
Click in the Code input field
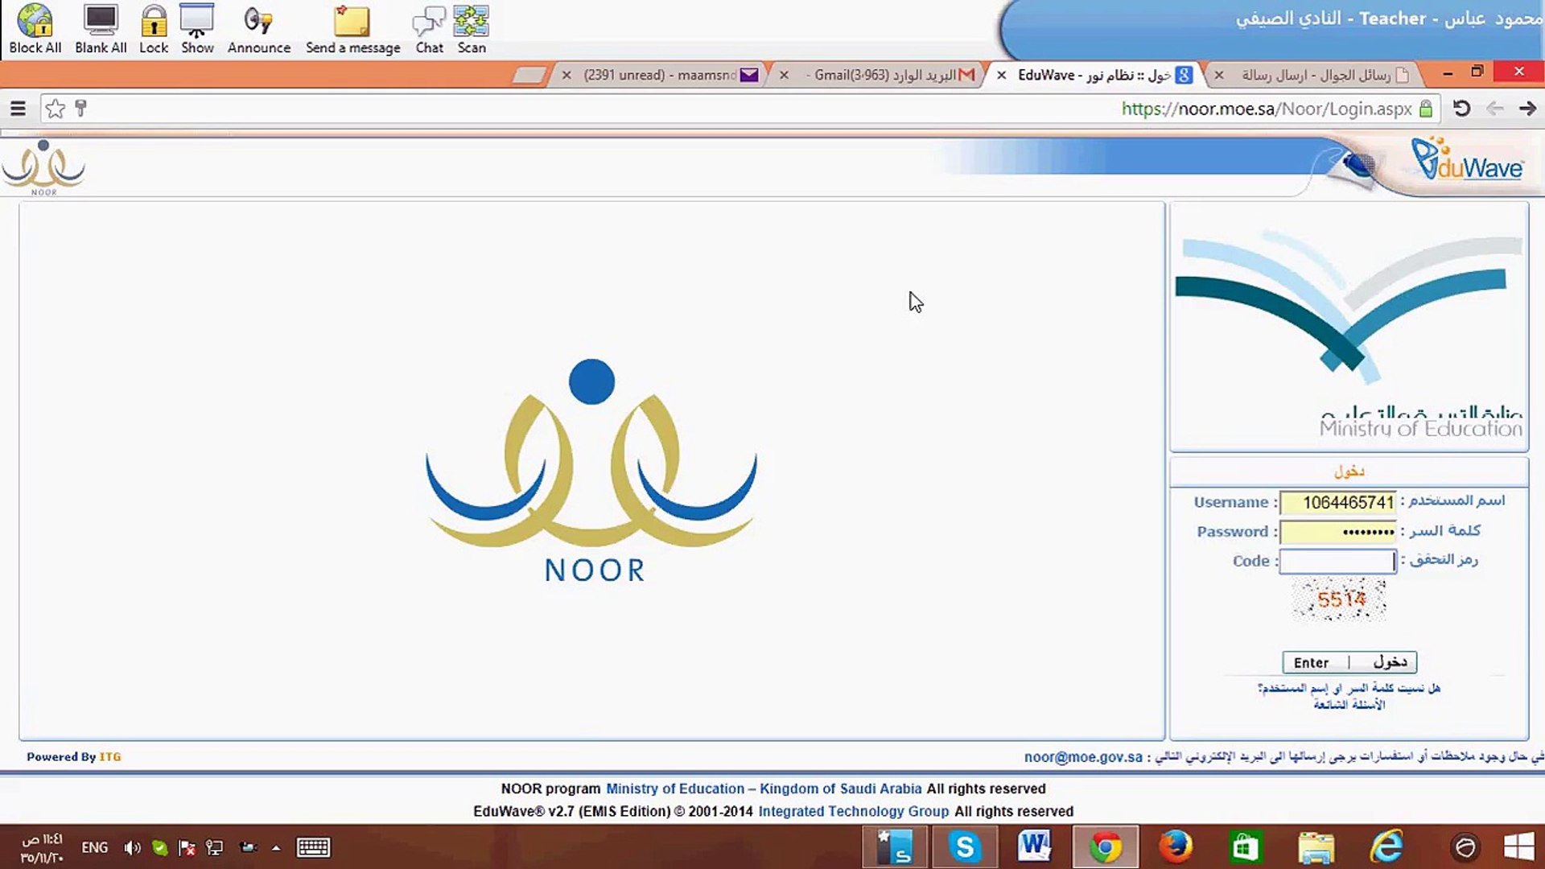click(1337, 561)
